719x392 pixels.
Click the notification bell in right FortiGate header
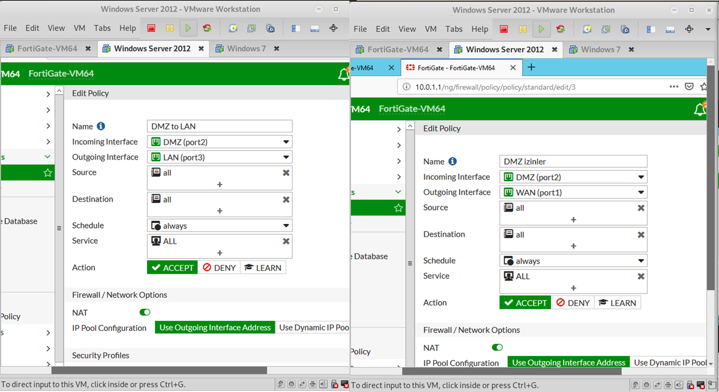click(700, 109)
